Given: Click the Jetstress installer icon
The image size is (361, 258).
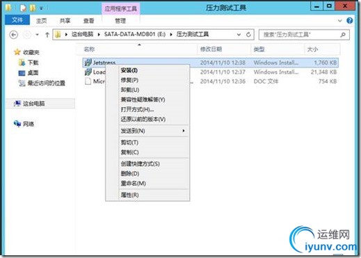Looking at the screenshot, I should coord(88,63).
